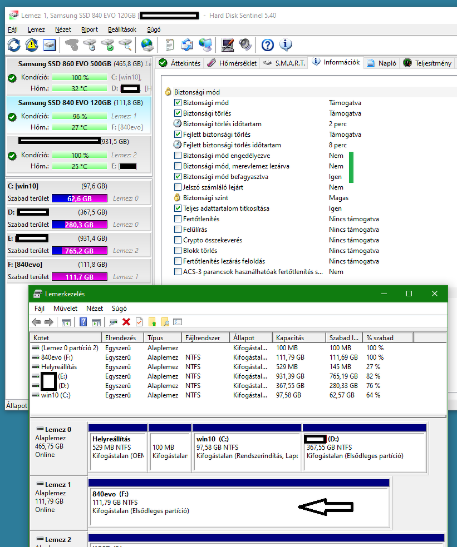Open the text report notepad icon
Viewport: 457px width, 547px height.
click(x=169, y=45)
